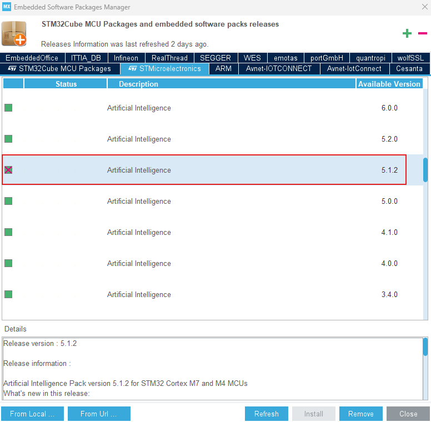Viewport: 431px width, 422px height.
Task: Click the package box icon with orange plus
Action: click(x=14, y=33)
